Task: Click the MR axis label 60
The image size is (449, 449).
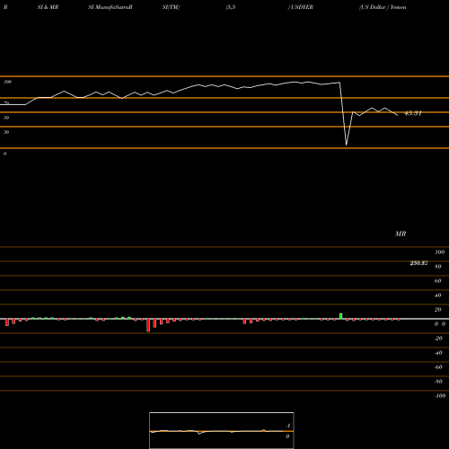Action: click(x=438, y=281)
